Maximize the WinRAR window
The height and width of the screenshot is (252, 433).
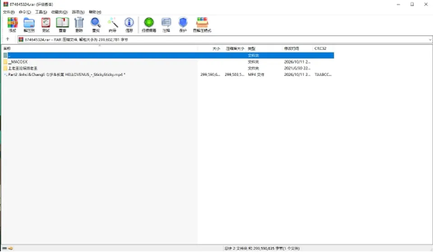(412, 4)
